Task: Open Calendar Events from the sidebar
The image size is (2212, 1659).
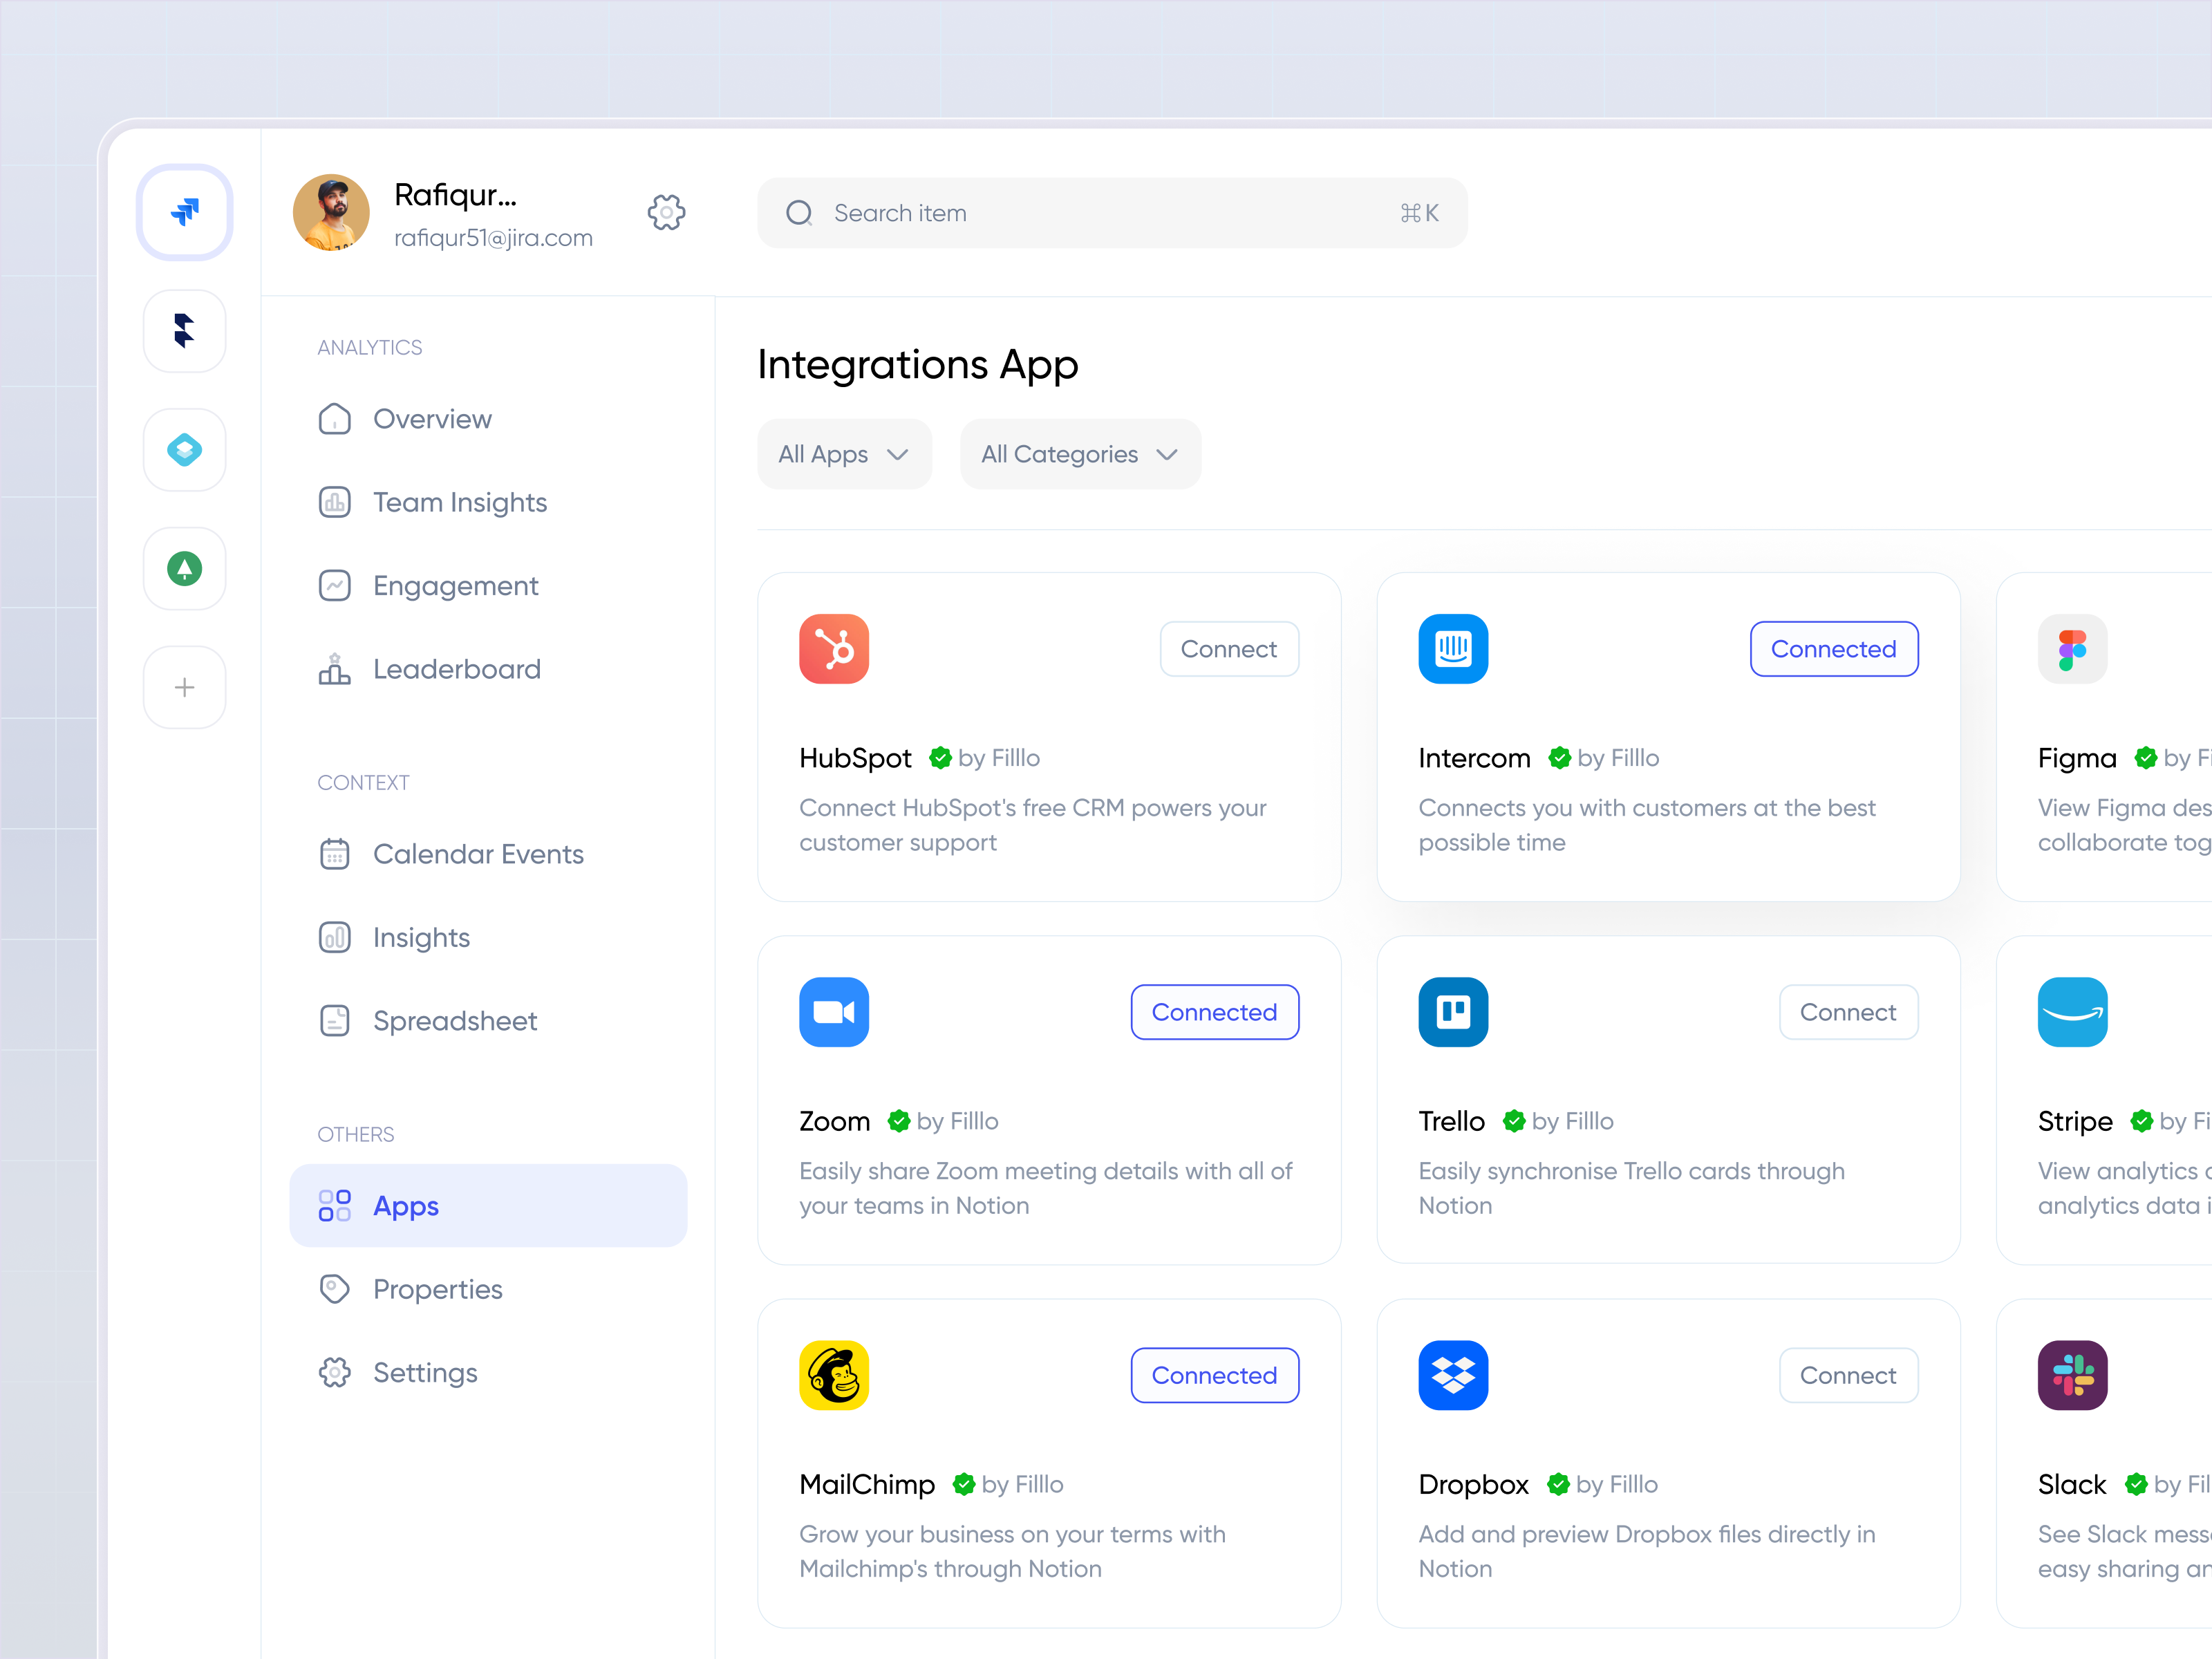Action: click(478, 854)
